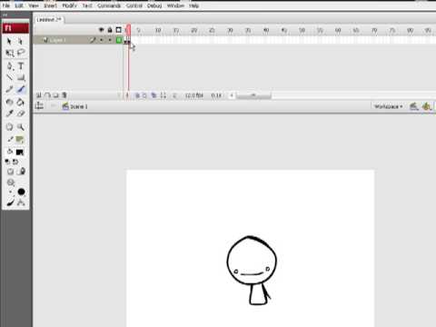Open the Brush Size dropdown
Screen dimensions: 436x327
tap(10, 192)
